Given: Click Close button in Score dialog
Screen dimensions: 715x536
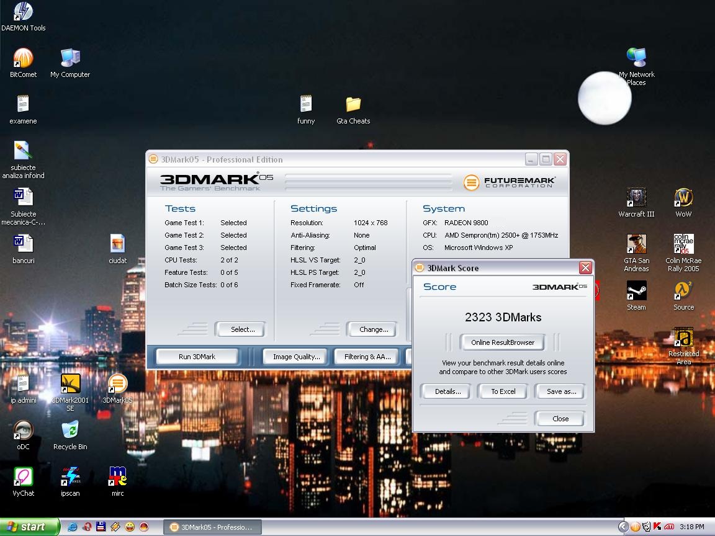Looking at the screenshot, I should click(x=559, y=419).
